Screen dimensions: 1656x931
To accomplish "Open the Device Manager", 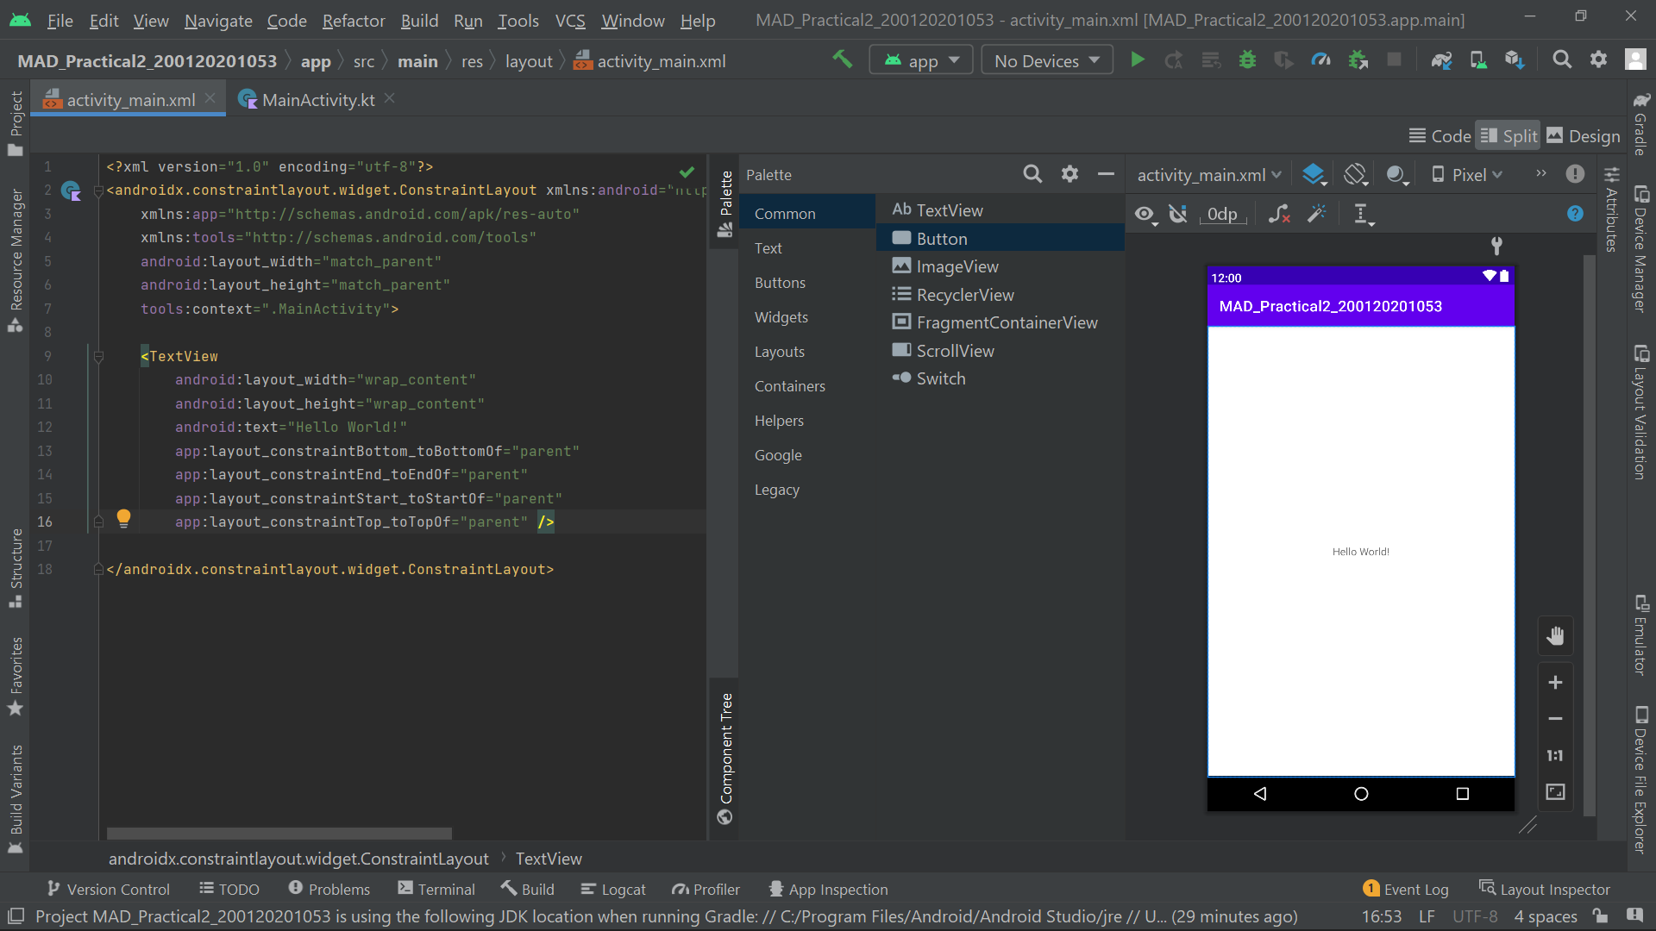I will point(1478,59).
